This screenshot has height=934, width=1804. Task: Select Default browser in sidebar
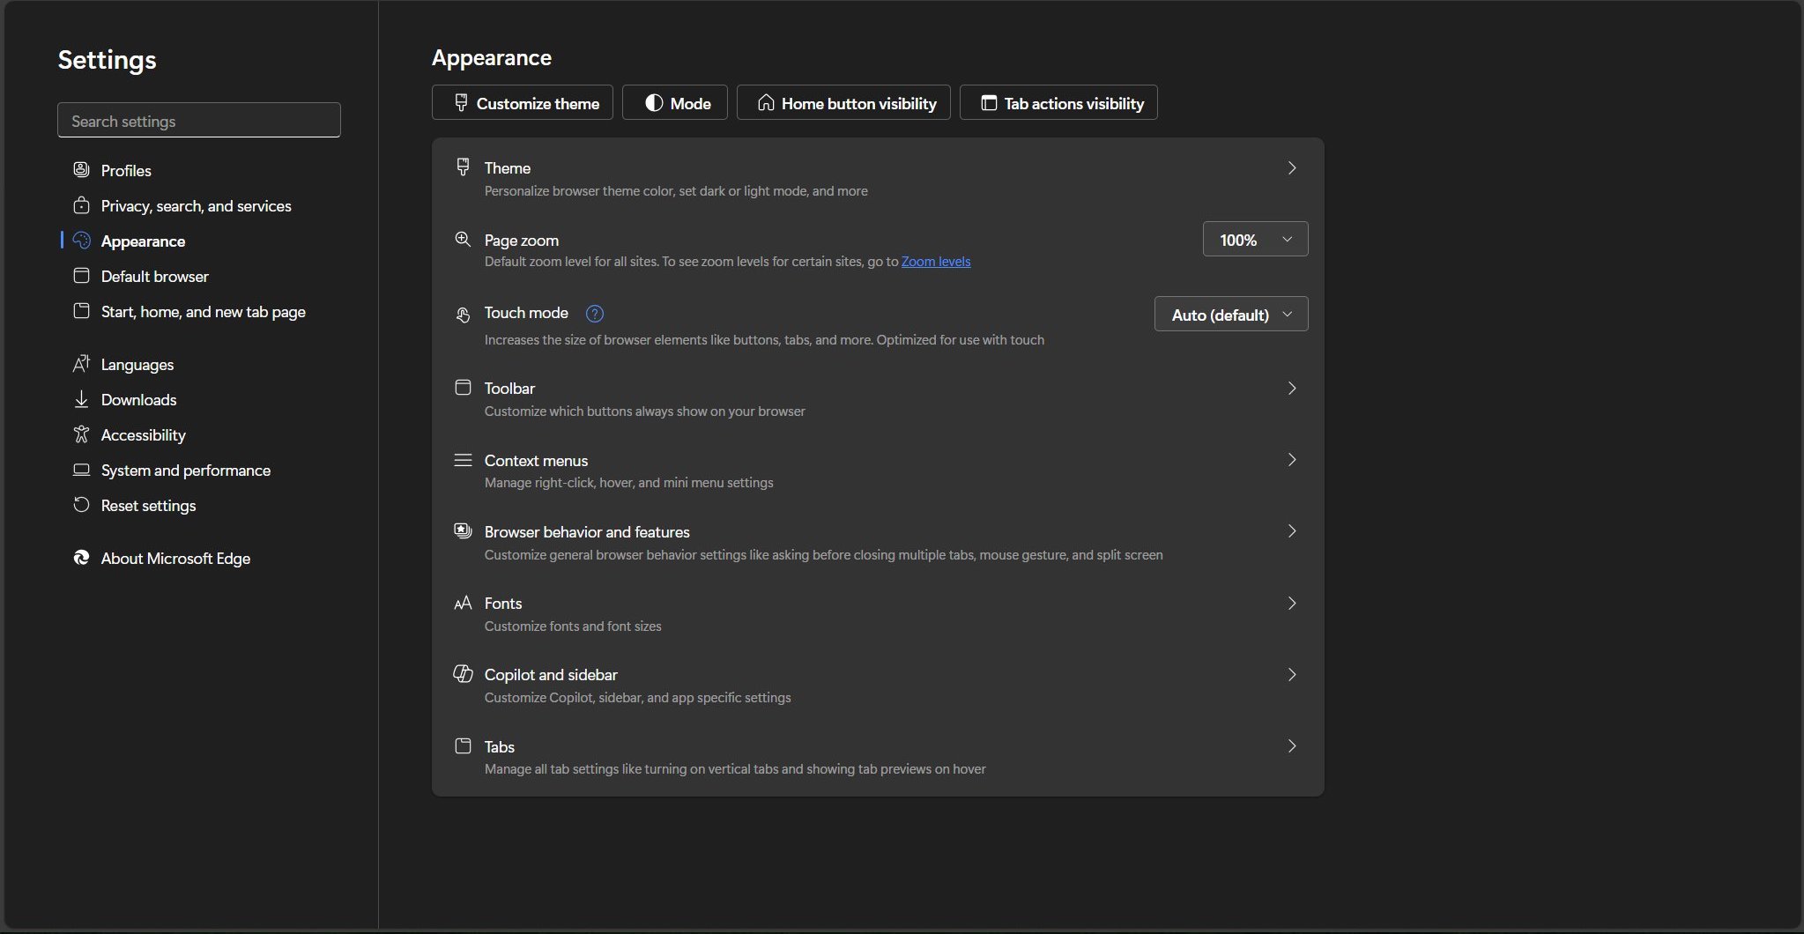click(x=155, y=276)
